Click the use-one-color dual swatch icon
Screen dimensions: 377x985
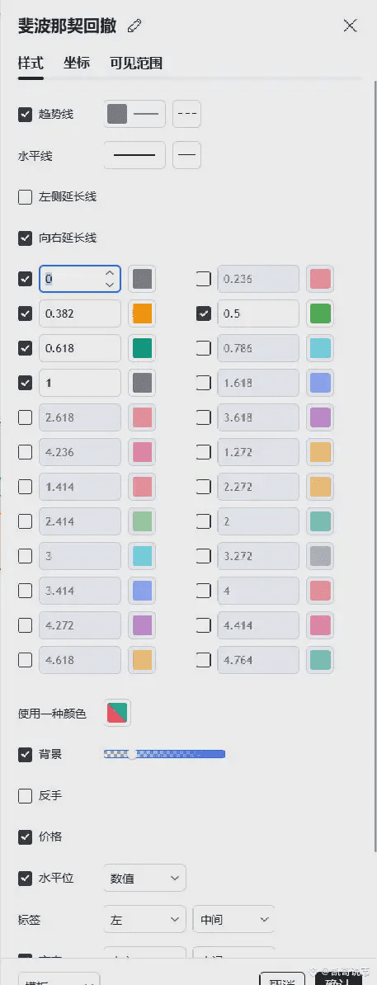tap(117, 713)
